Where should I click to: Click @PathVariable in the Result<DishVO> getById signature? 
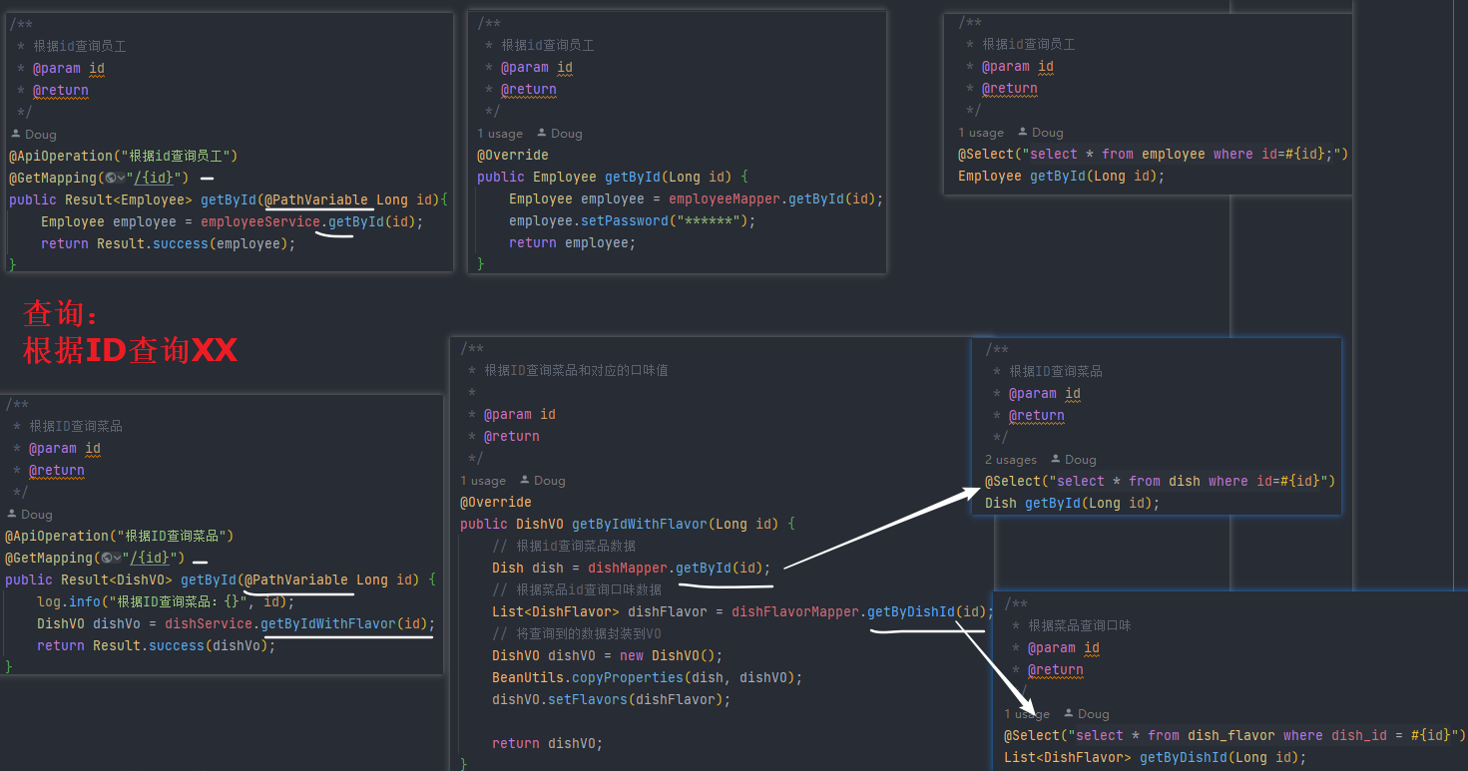coord(296,579)
